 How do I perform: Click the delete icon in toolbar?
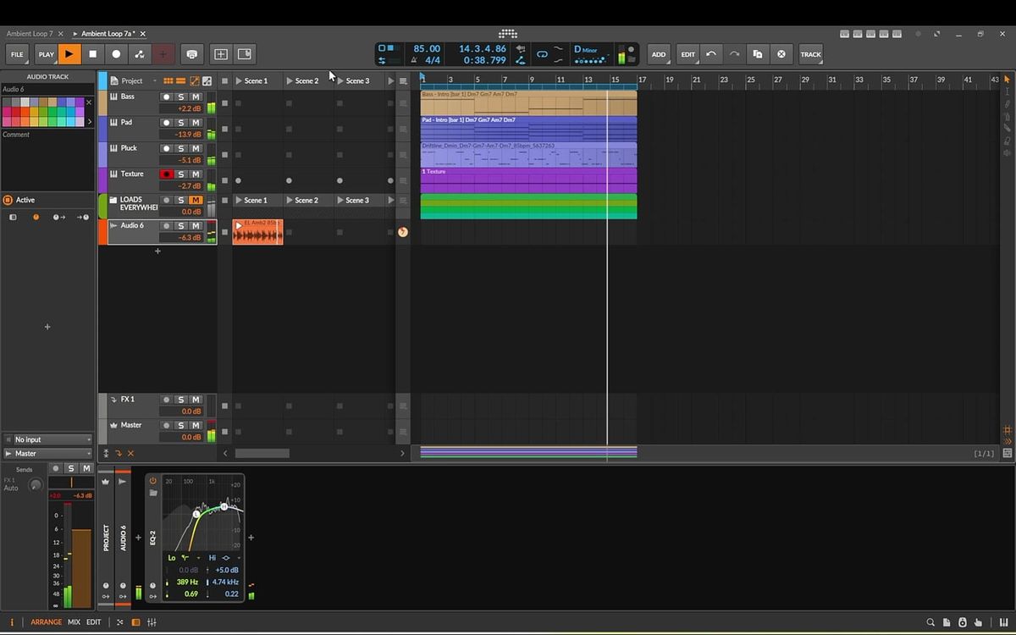coord(781,54)
